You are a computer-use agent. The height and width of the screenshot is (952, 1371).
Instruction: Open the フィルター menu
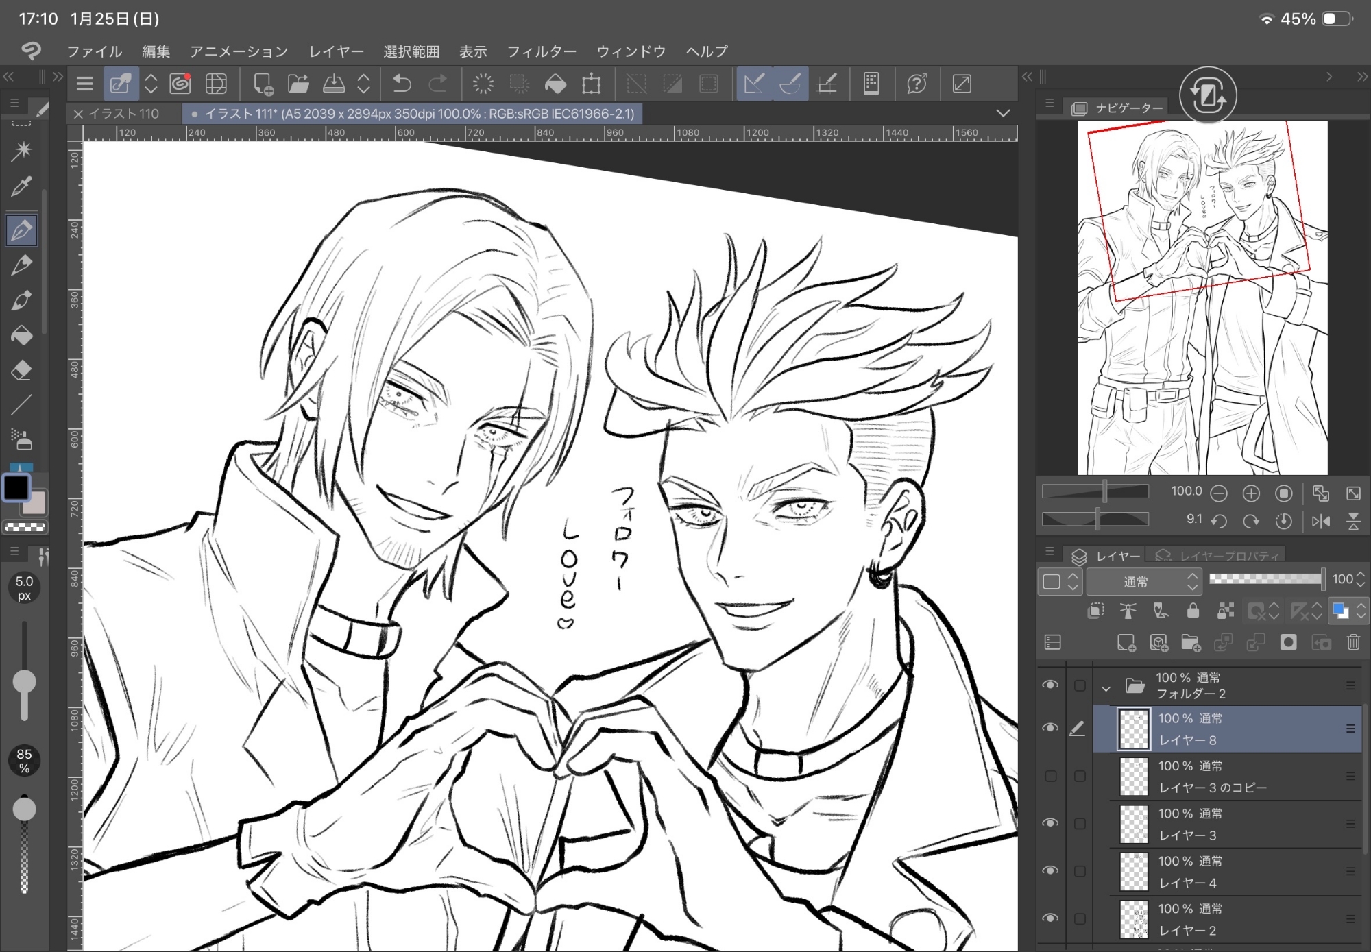coord(542,51)
